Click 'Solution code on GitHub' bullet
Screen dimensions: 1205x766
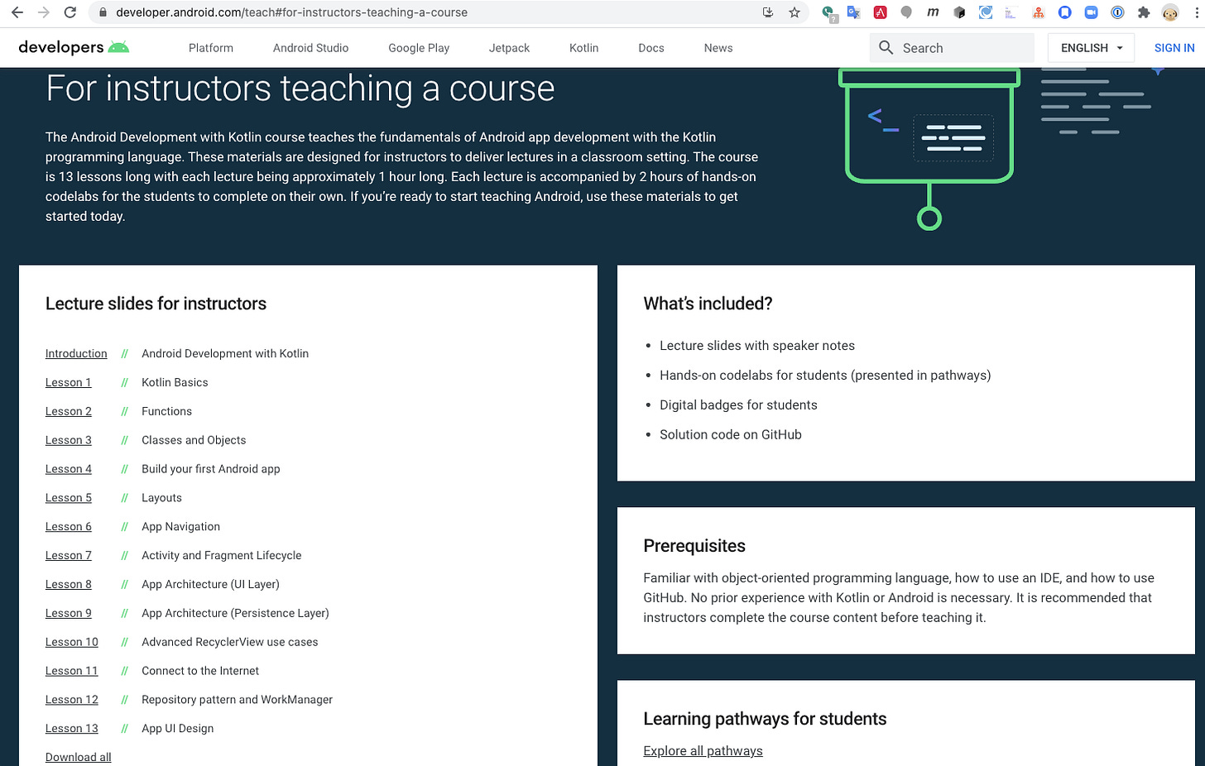[x=731, y=434]
